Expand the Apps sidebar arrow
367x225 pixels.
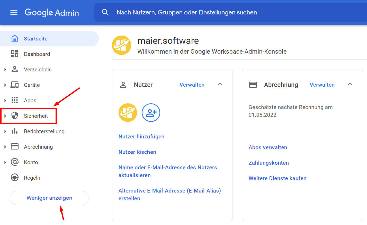tap(5, 101)
